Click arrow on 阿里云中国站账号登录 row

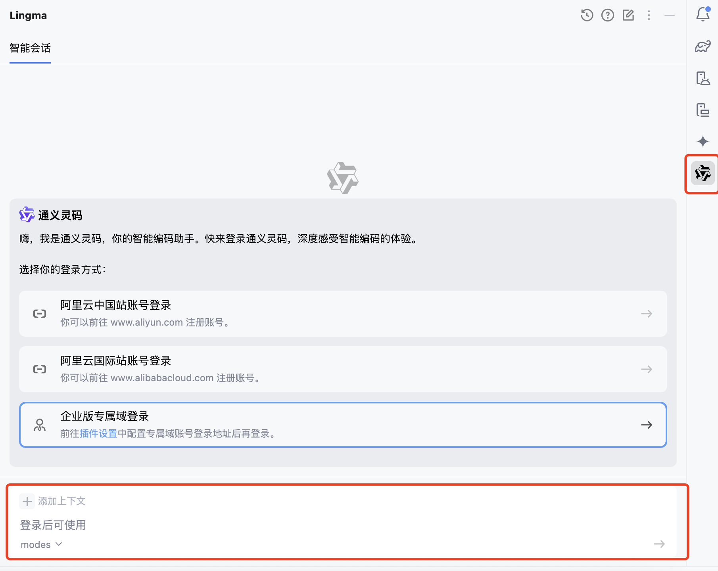click(647, 314)
